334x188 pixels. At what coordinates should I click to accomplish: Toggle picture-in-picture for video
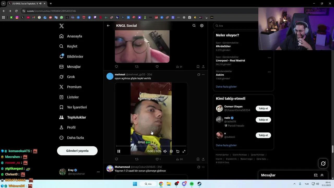[178, 151]
